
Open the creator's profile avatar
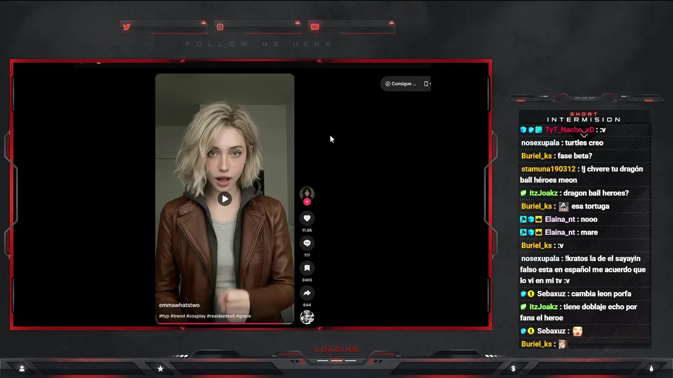(x=307, y=193)
